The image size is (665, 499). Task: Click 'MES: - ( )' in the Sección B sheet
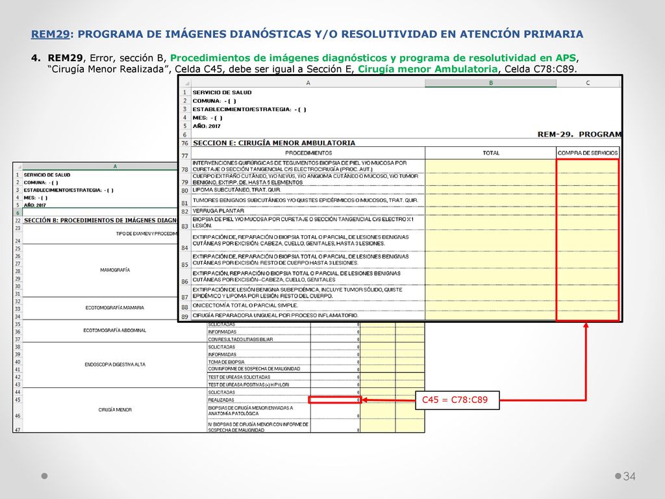click(36, 198)
